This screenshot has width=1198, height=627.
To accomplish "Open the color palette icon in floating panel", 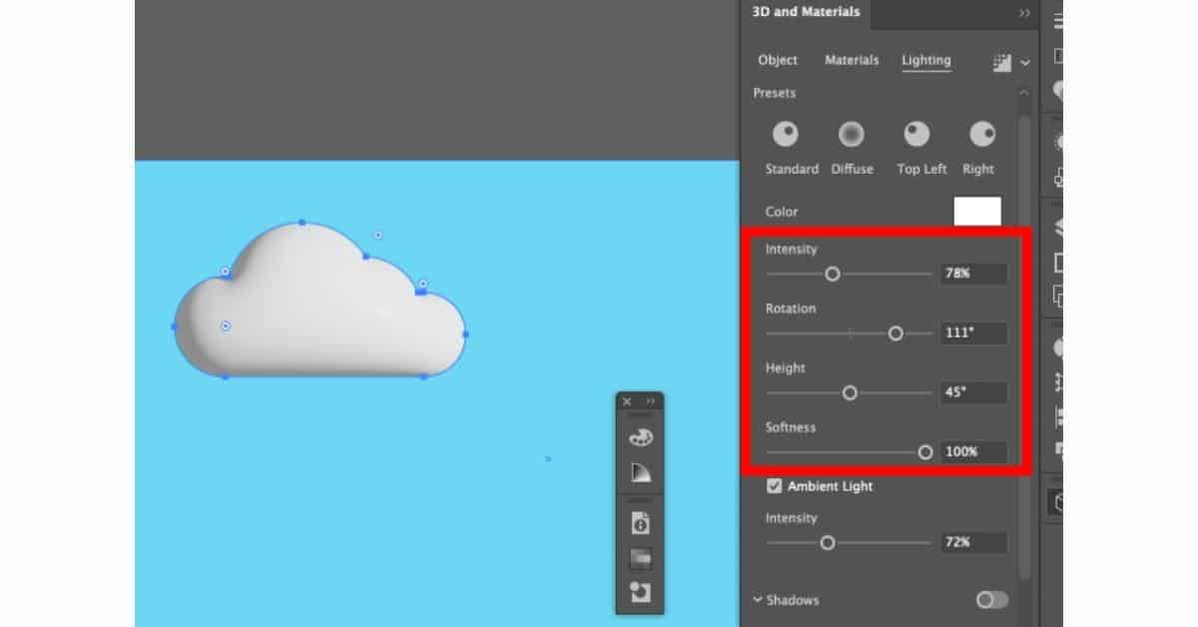I will [x=640, y=437].
